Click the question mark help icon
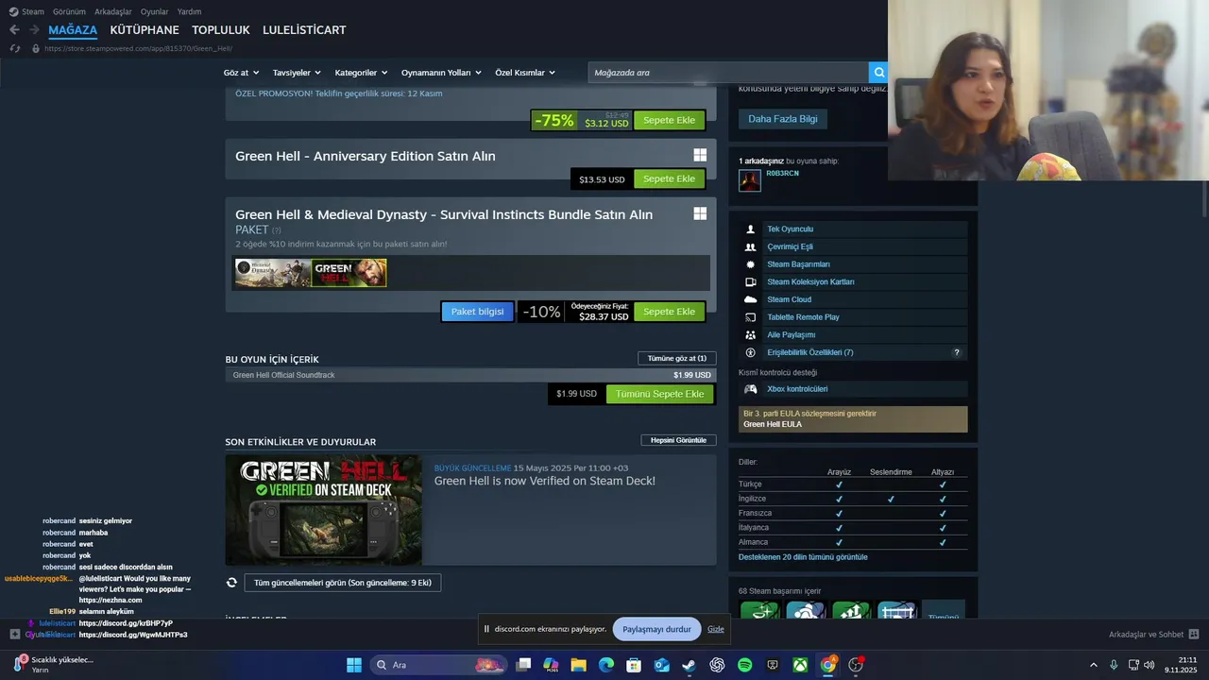This screenshot has width=1209, height=680. point(957,352)
